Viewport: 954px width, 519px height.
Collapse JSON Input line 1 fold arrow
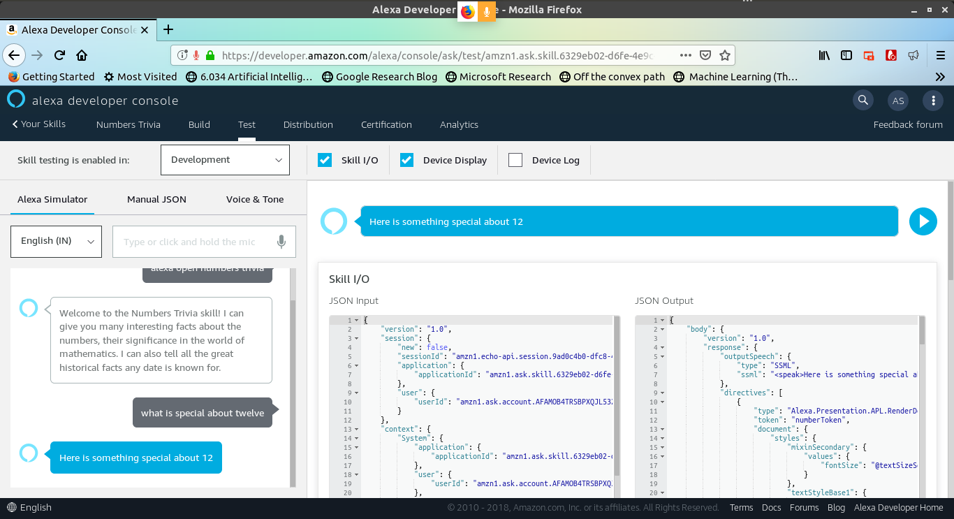click(358, 321)
